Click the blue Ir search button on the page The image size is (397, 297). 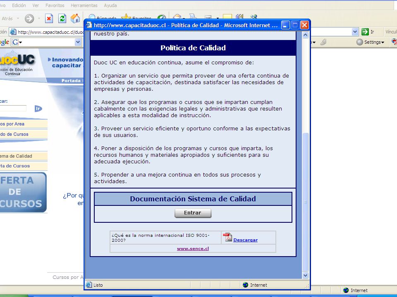click(x=38, y=108)
